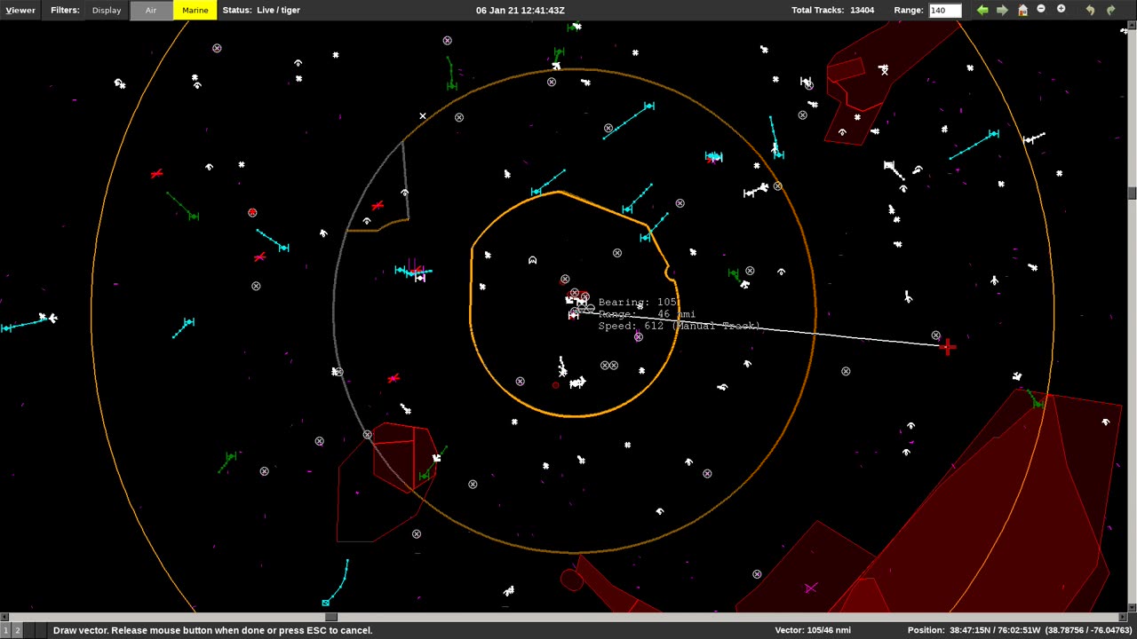Viewport: 1137px width, 639px height.
Task: Click the horizontal scrollbar thumb
Action: [330, 617]
